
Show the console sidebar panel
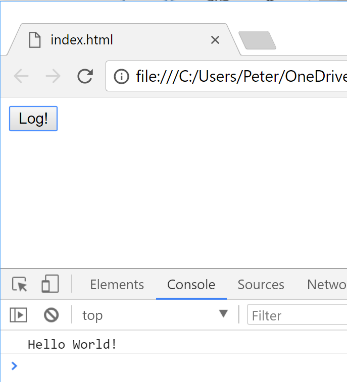tap(18, 315)
